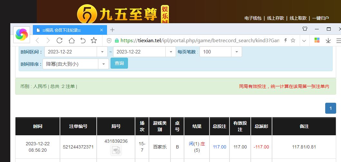Click the lightning speed mode icon

click(x=286, y=41)
